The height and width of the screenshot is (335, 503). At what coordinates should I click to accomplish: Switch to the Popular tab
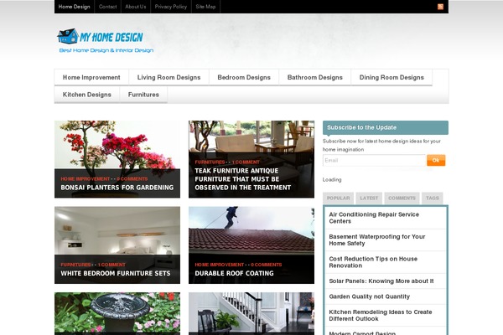pos(338,198)
